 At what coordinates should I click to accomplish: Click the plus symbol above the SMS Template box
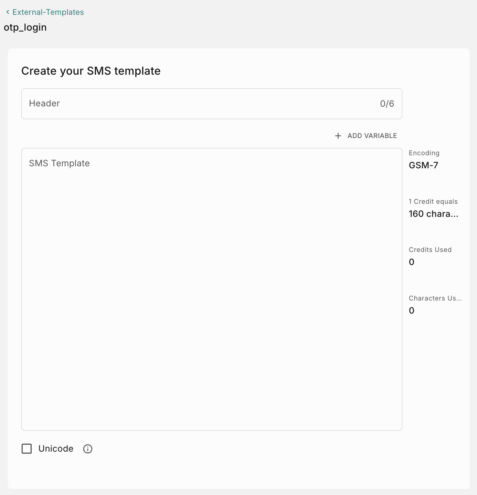pos(338,136)
